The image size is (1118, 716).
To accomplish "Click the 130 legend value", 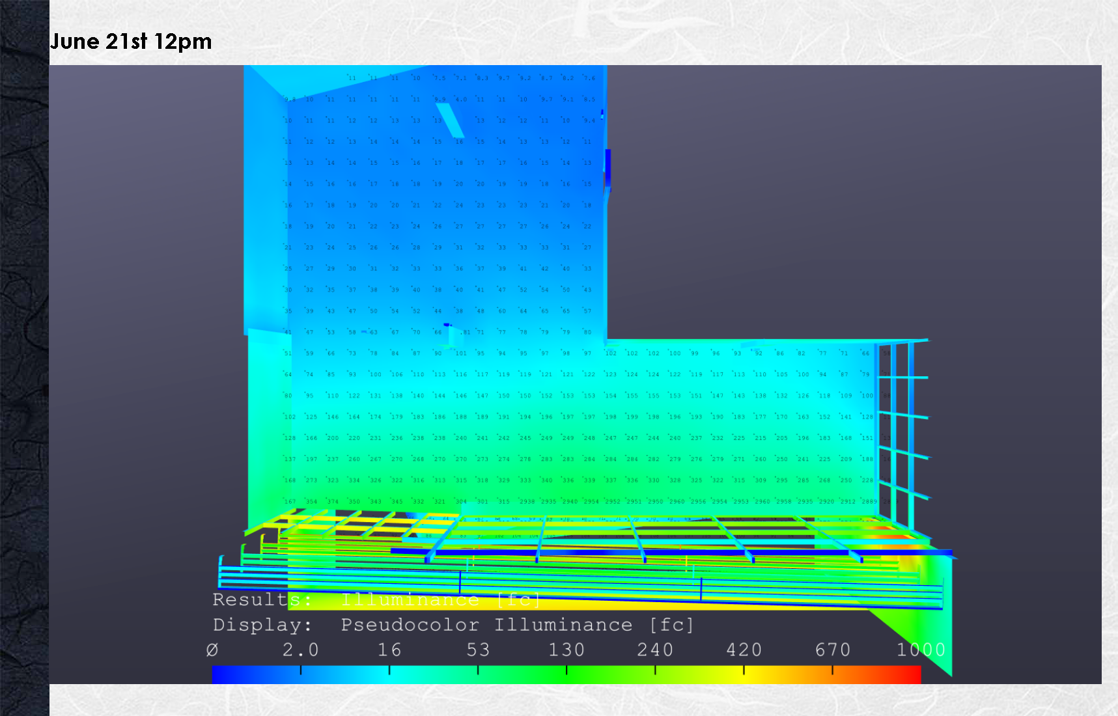I will [x=566, y=650].
